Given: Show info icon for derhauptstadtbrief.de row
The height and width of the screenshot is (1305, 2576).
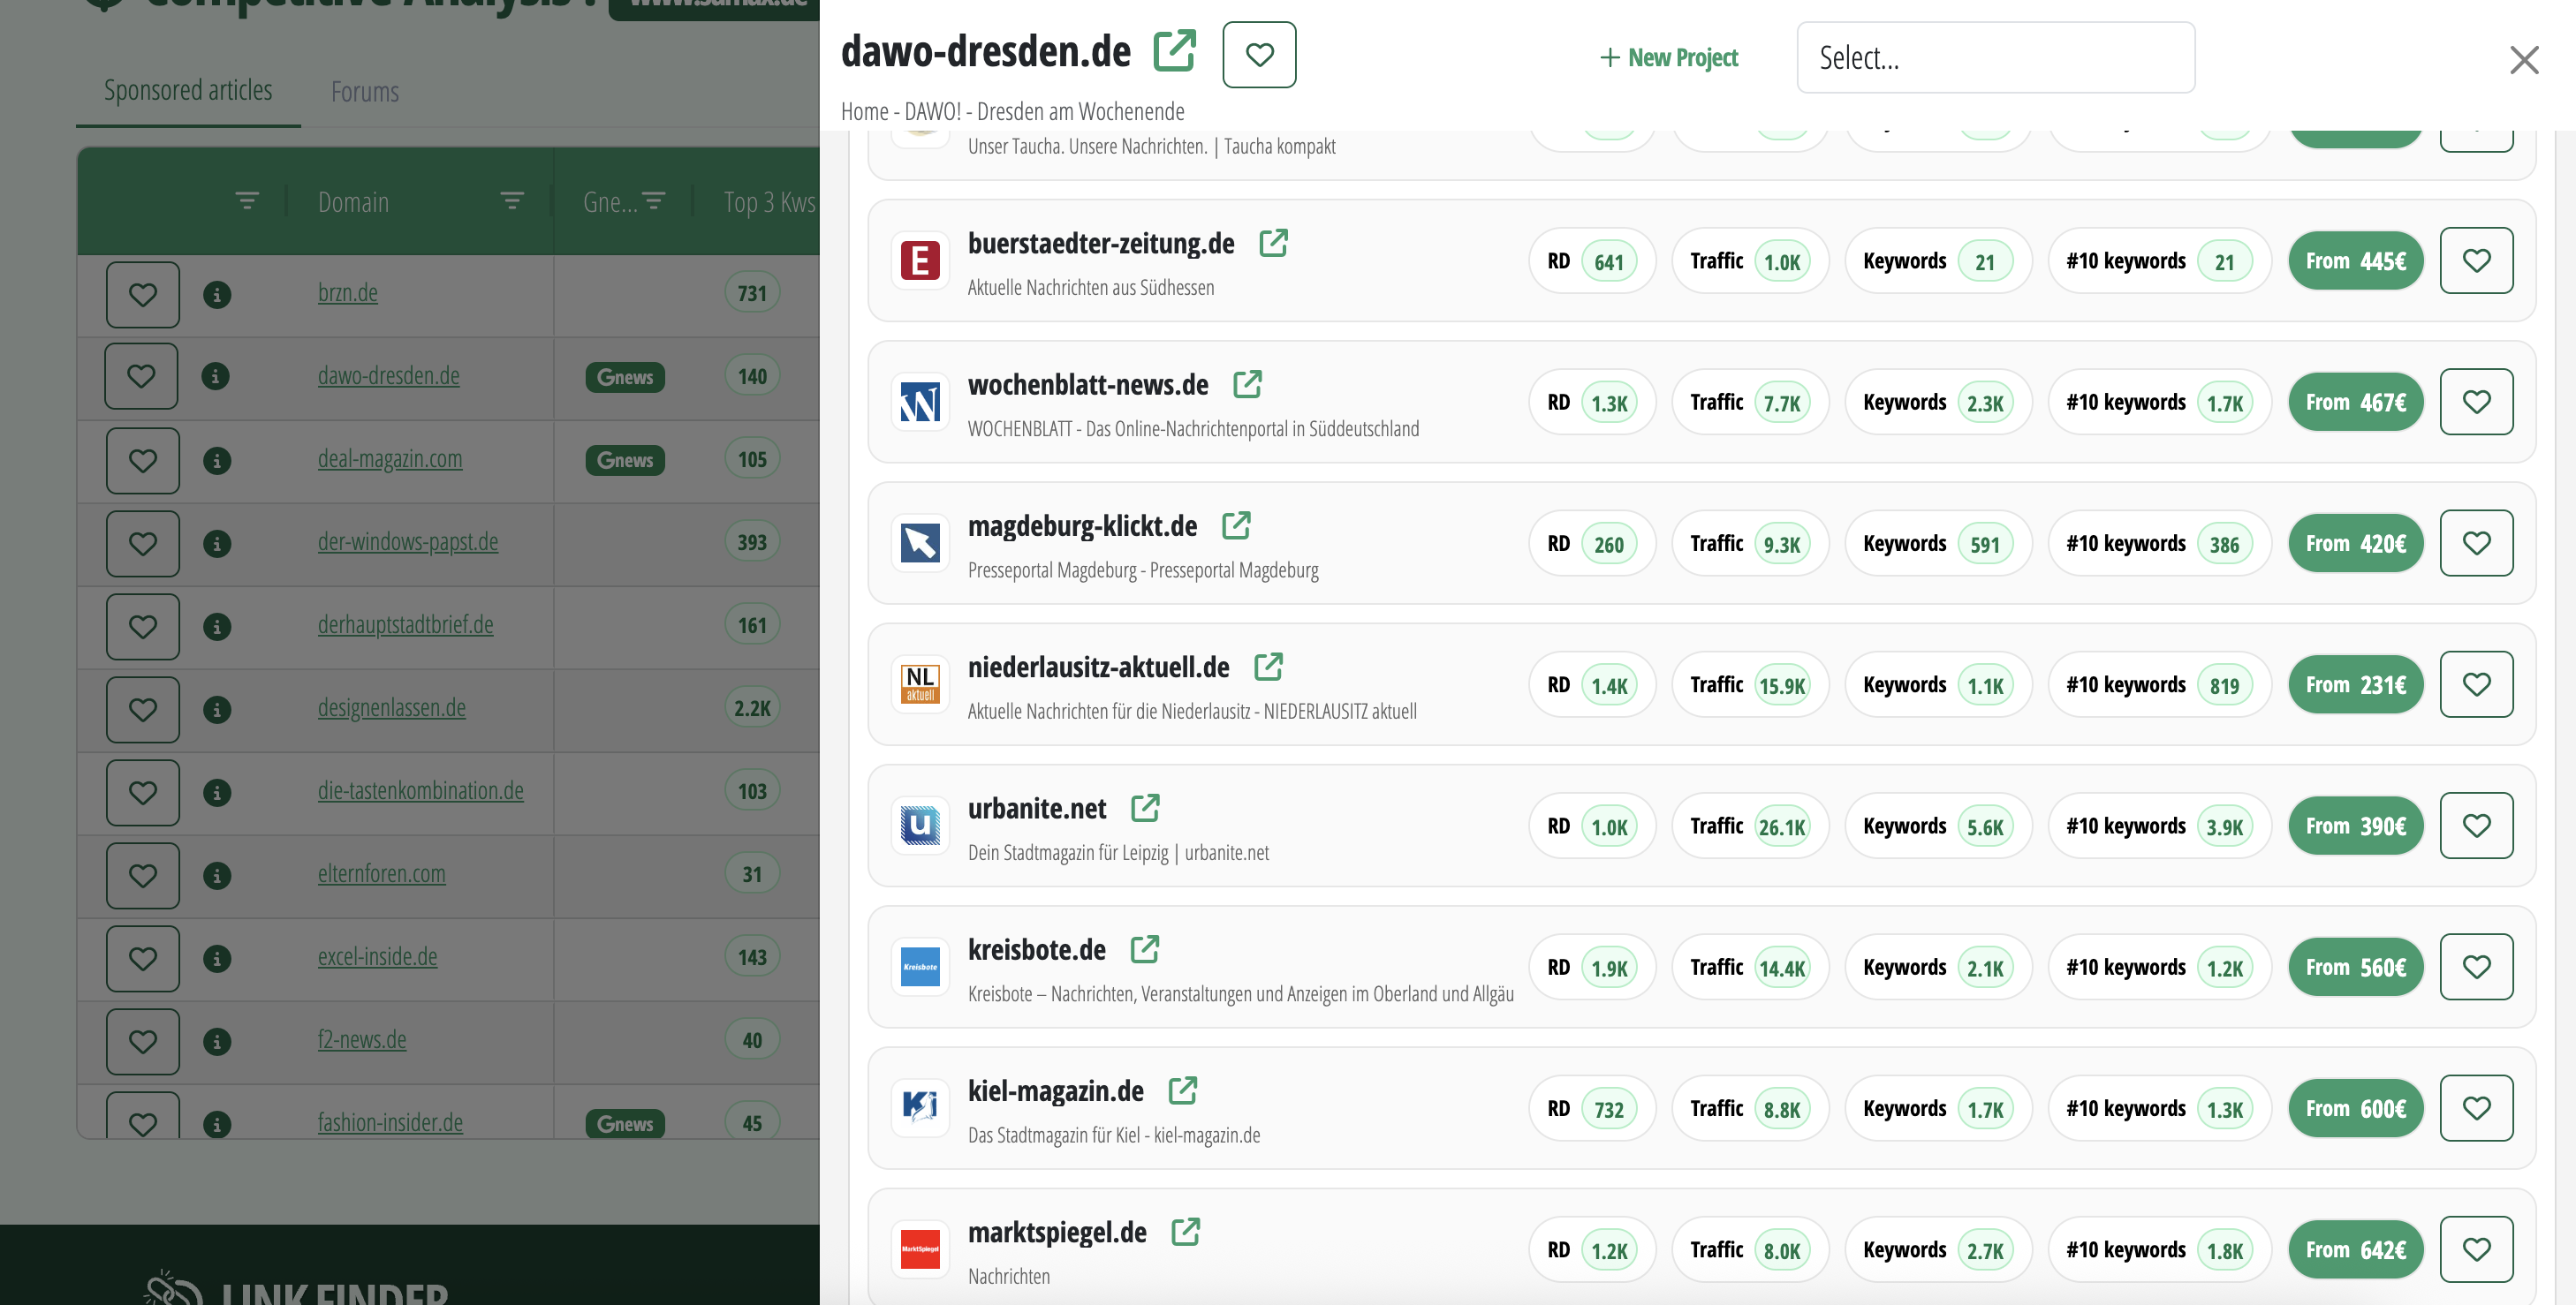Looking at the screenshot, I should tap(217, 627).
